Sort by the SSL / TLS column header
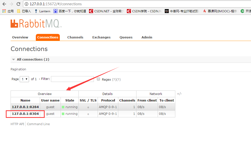251x147 pixels. tap(88, 101)
